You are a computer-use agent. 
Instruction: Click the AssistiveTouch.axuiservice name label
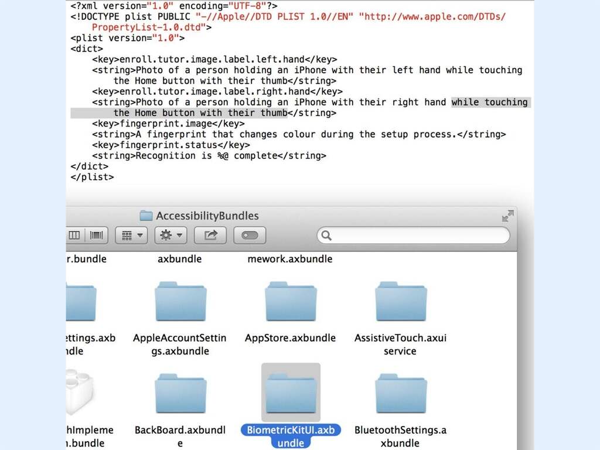point(400,345)
